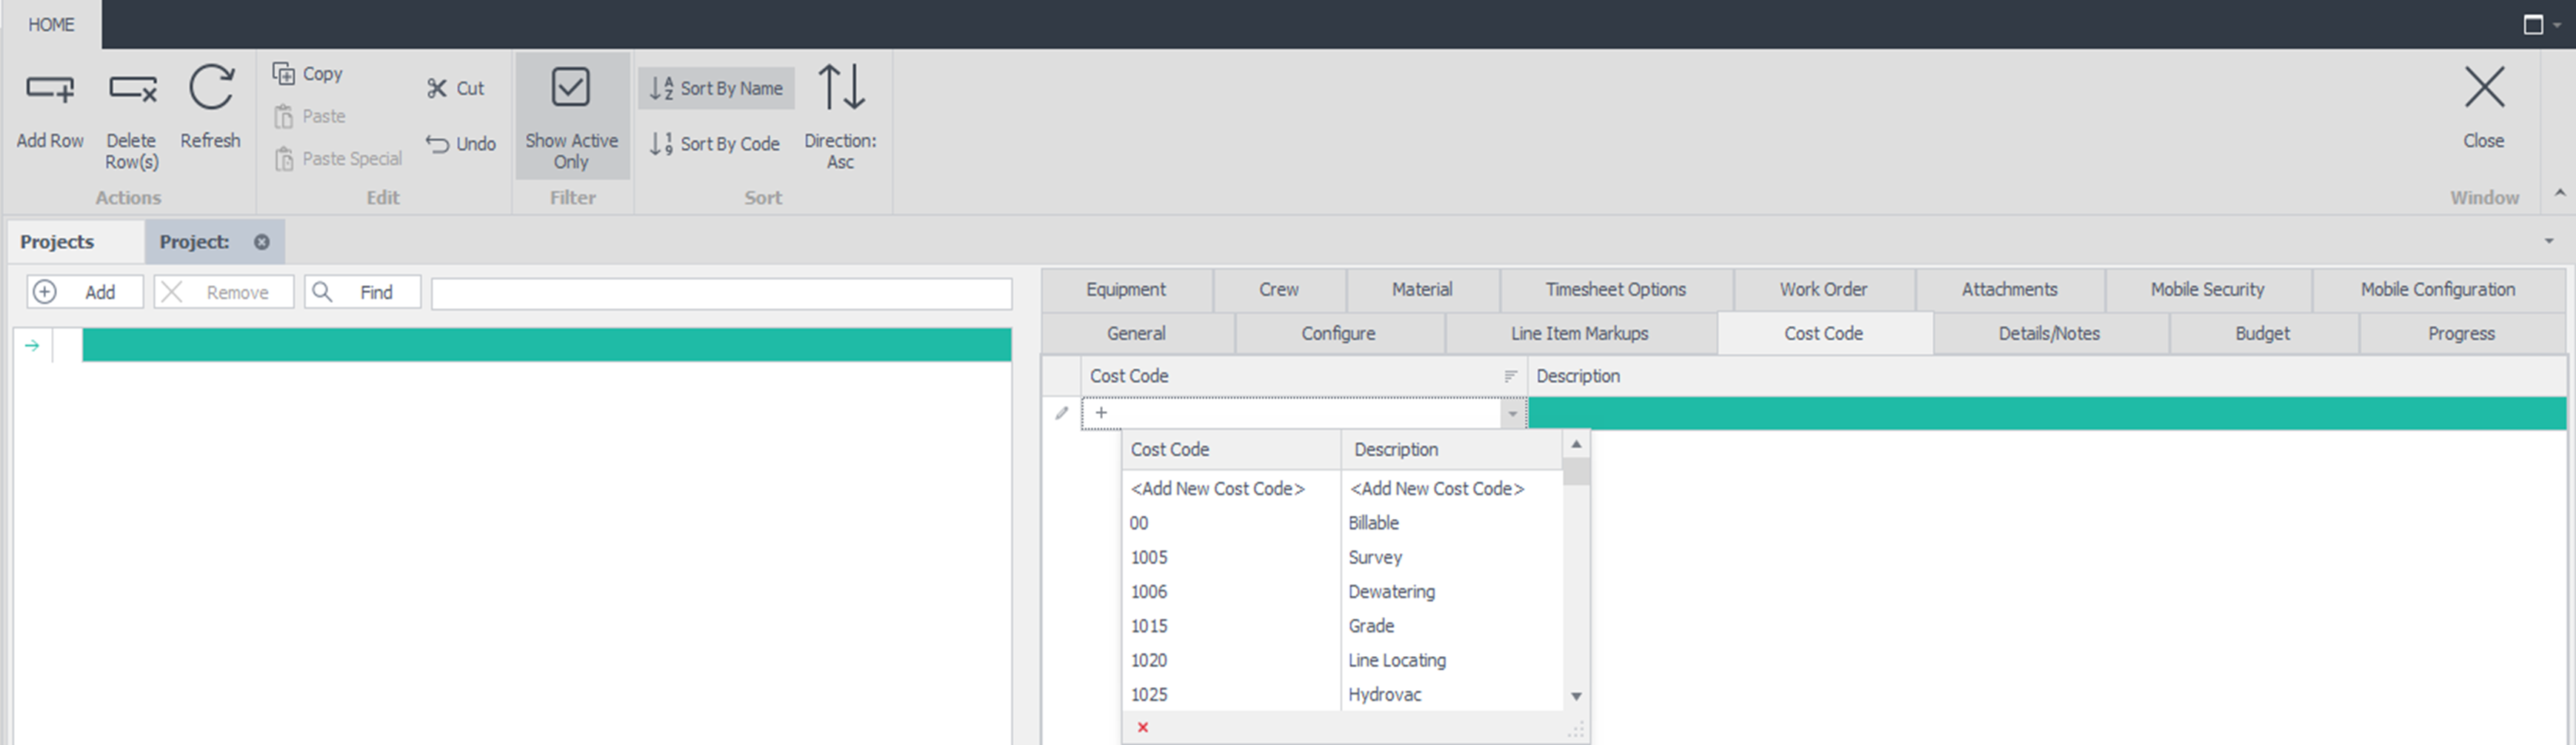The height and width of the screenshot is (745, 2576).
Task: Toggle the Sort By Name option
Action: 716,89
